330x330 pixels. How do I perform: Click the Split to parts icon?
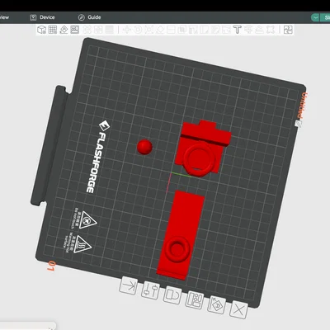pos(98,30)
